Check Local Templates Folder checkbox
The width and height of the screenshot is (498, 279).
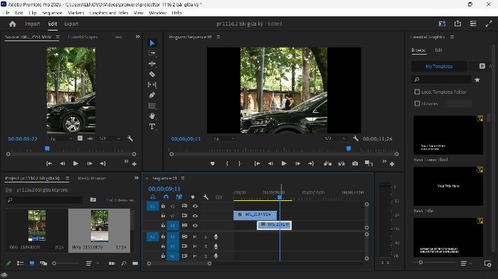[418, 92]
